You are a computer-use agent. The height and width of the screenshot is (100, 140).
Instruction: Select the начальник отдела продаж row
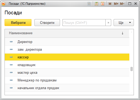(67, 88)
